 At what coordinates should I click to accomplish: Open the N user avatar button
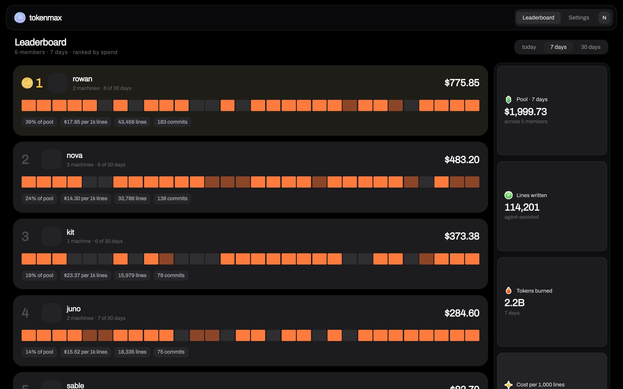click(604, 18)
